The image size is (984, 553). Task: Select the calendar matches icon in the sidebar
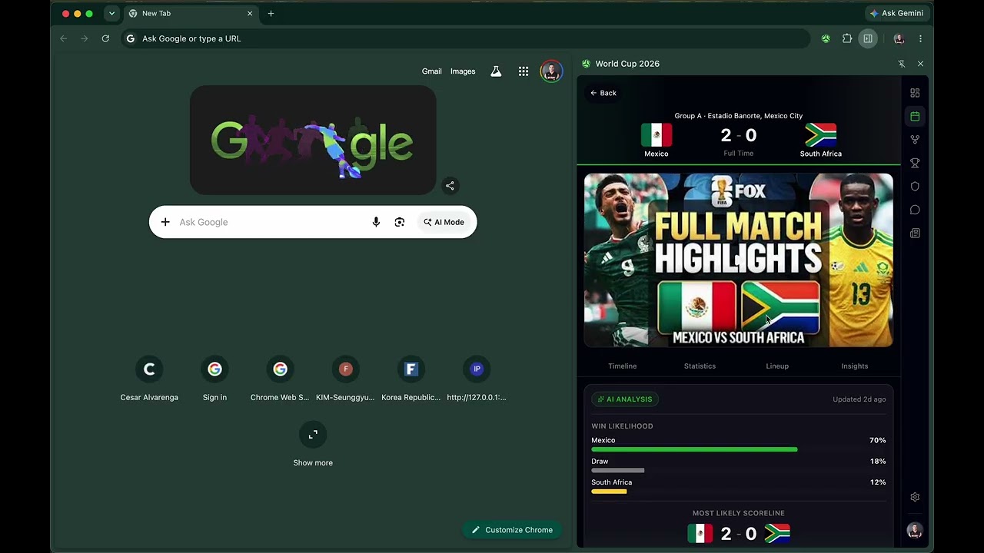click(x=915, y=116)
